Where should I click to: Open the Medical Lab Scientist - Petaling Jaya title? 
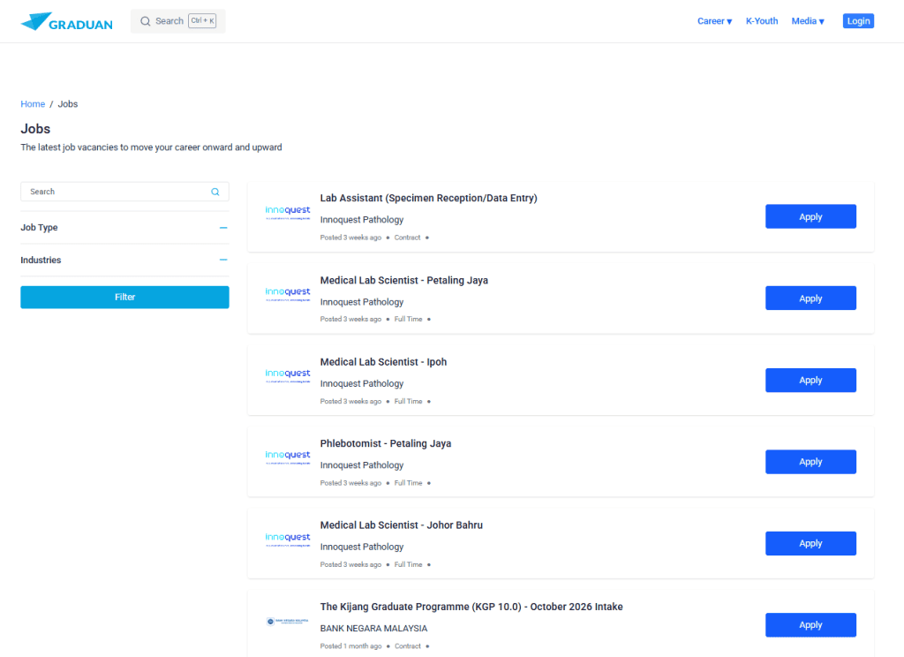404,280
